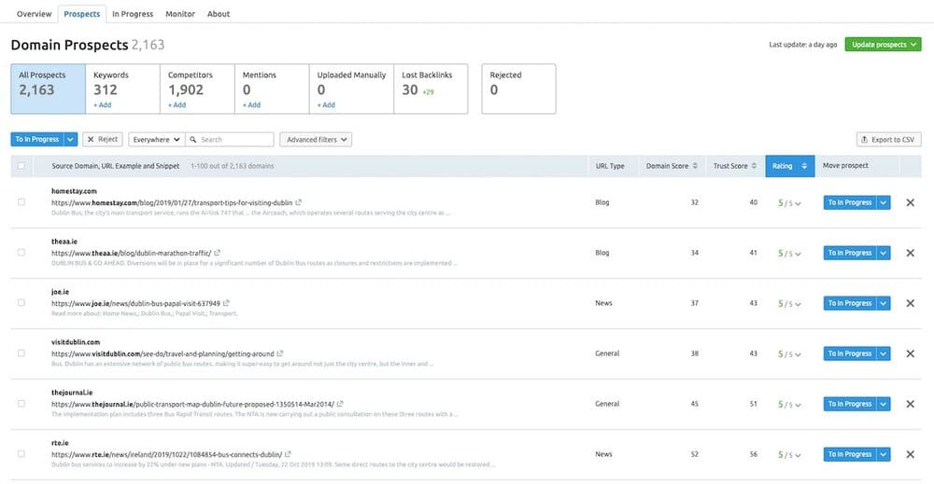Expand the top To In Progress dropdown arrow
Image resolution: width=934 pixels, height=484 pixels.
point(70,139)
